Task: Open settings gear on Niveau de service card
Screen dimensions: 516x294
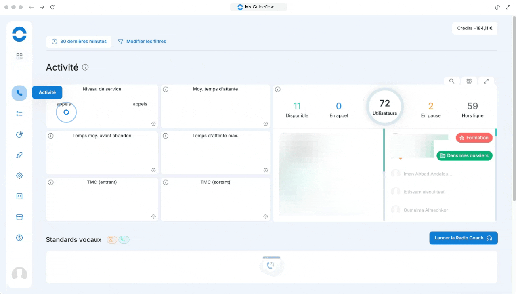Action: click(153, 124)
